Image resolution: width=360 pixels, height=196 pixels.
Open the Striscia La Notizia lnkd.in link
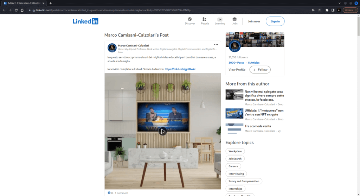pos(180,69)
